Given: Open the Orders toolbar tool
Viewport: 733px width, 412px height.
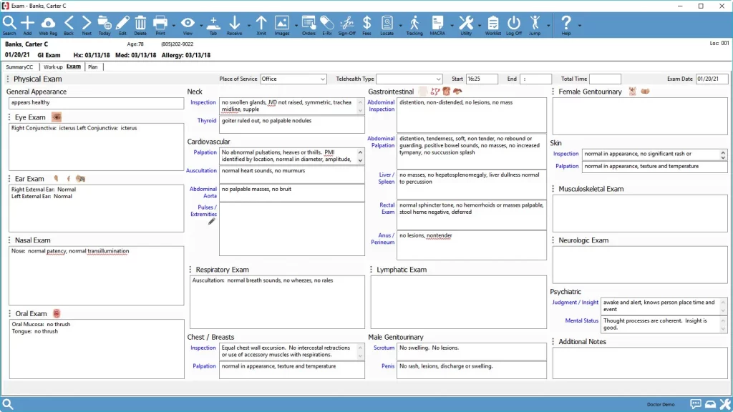Looking at the screenshot, I should click(x=308, y=24).
